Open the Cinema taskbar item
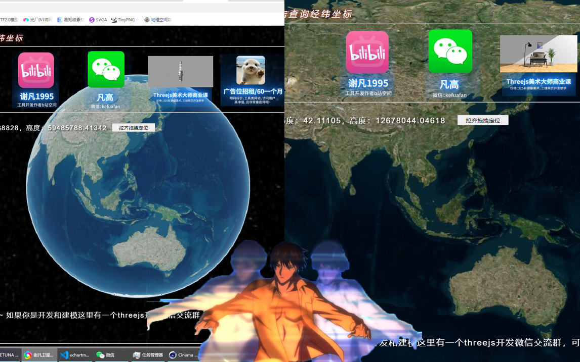580x362 pixels. coord(184,355)
